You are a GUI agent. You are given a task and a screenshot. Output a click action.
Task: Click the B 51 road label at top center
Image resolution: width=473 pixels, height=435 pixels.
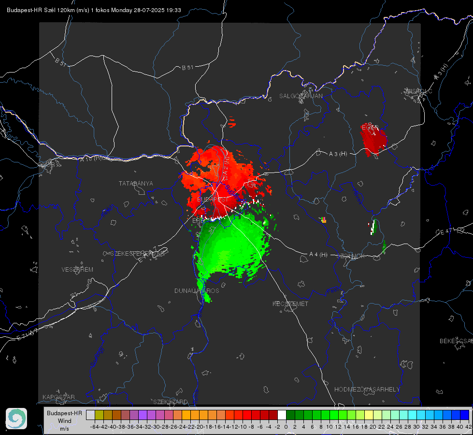(187, 68)
